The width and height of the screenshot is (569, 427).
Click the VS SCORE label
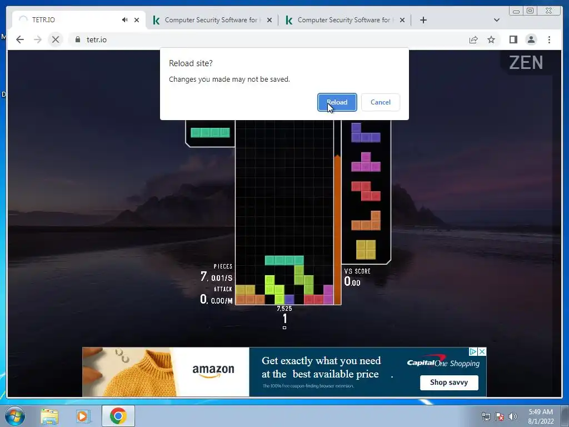(x=357, y=271)
